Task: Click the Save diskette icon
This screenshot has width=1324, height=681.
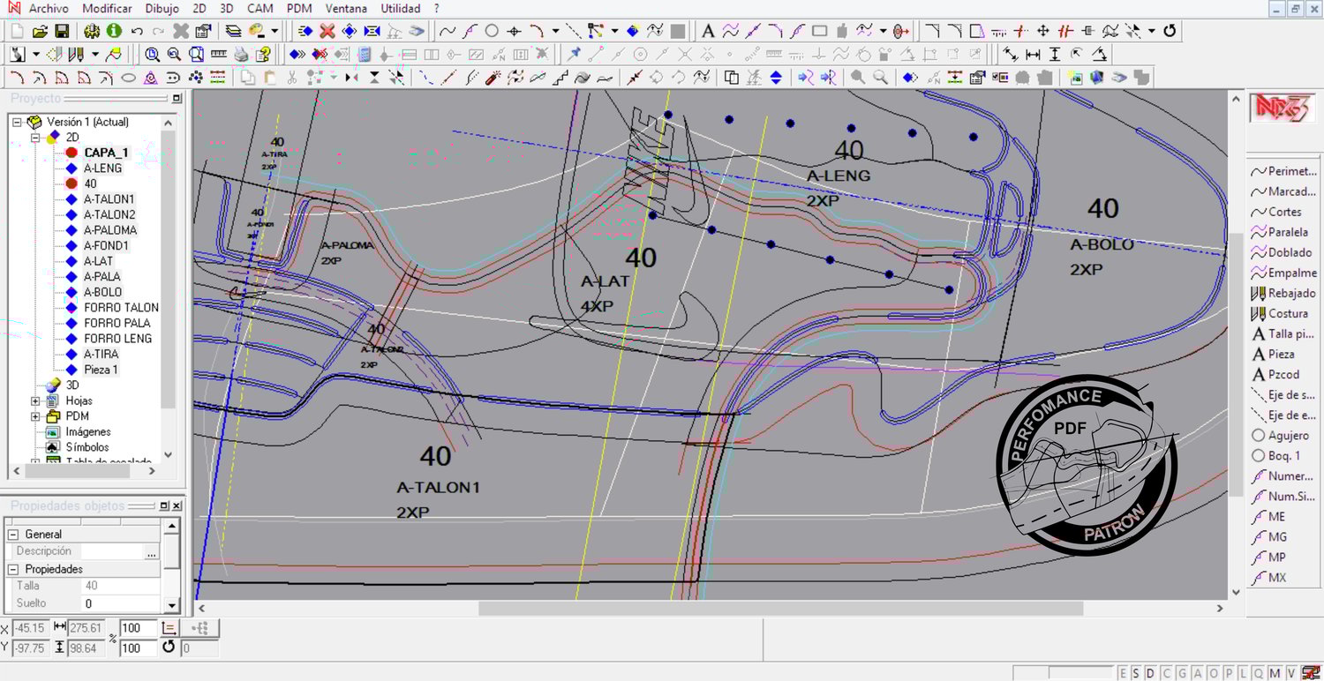Action: click(x=62, y=31)
